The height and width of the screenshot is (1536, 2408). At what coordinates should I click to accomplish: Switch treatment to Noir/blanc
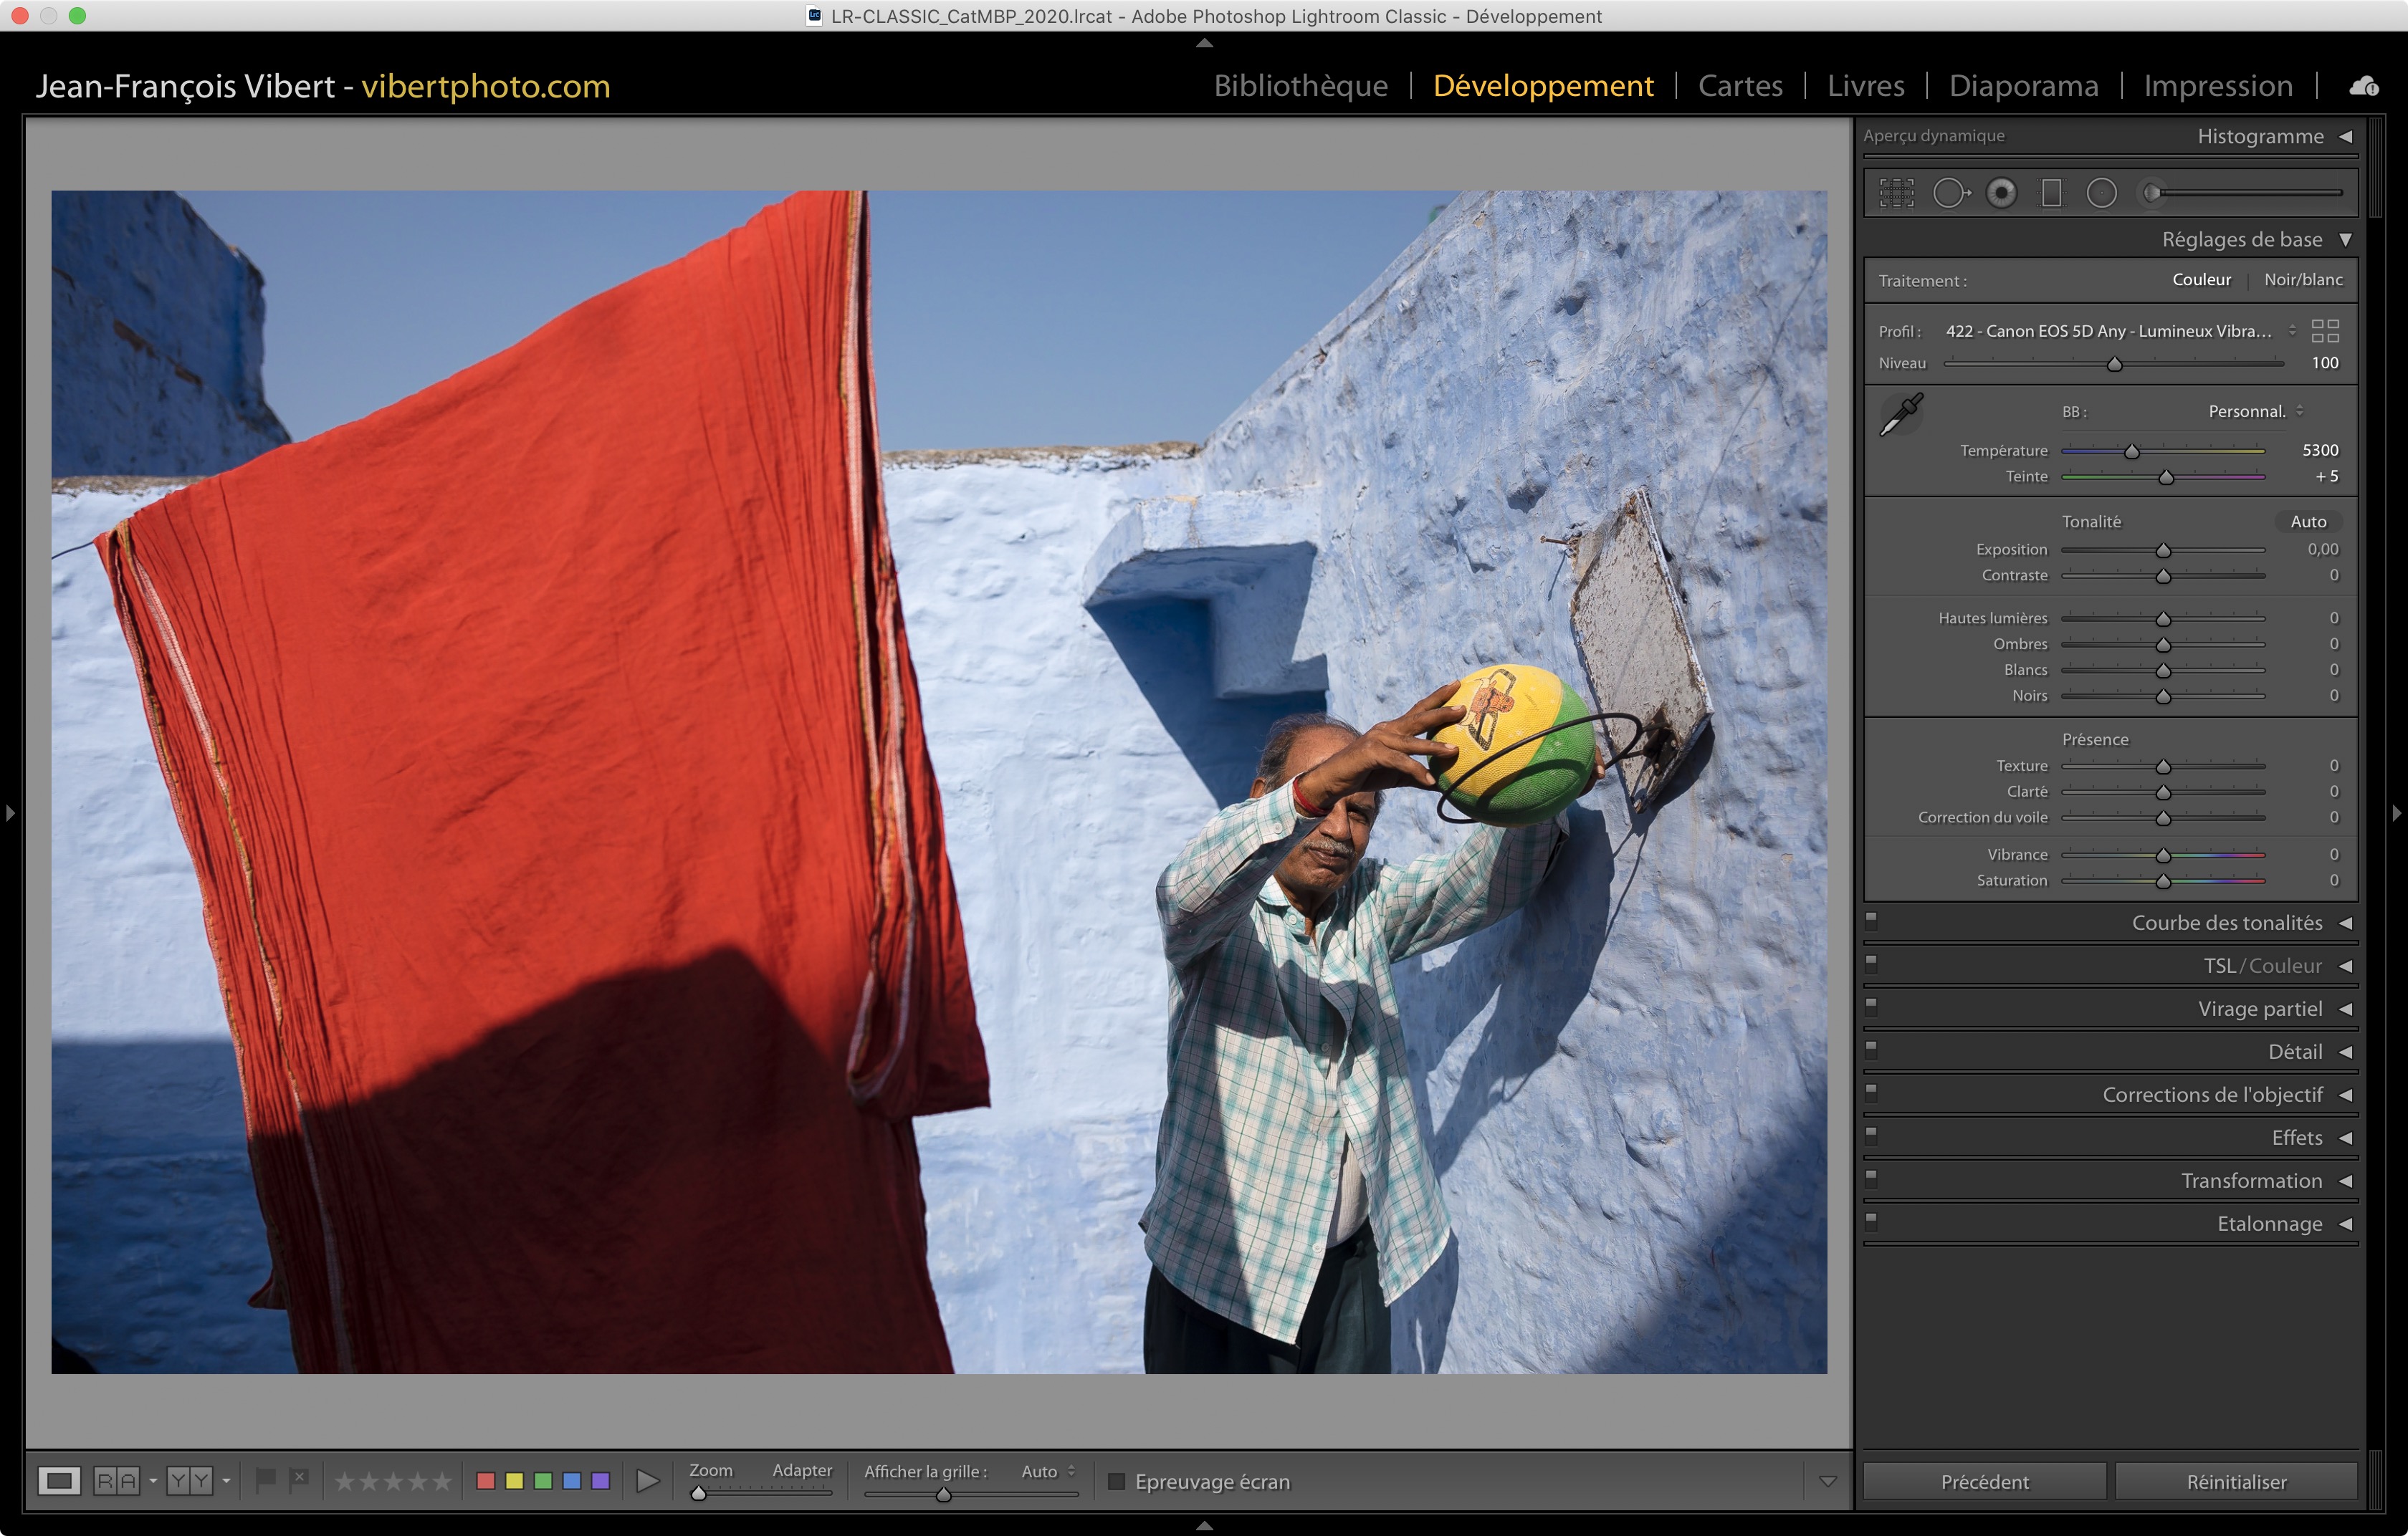[x=2302, y=280]
